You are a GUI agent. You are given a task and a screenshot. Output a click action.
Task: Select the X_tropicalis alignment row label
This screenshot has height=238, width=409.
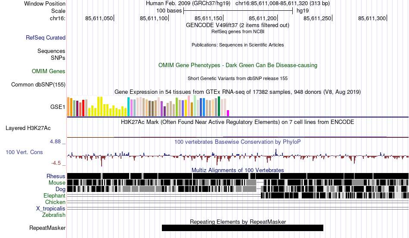(51, 209)
